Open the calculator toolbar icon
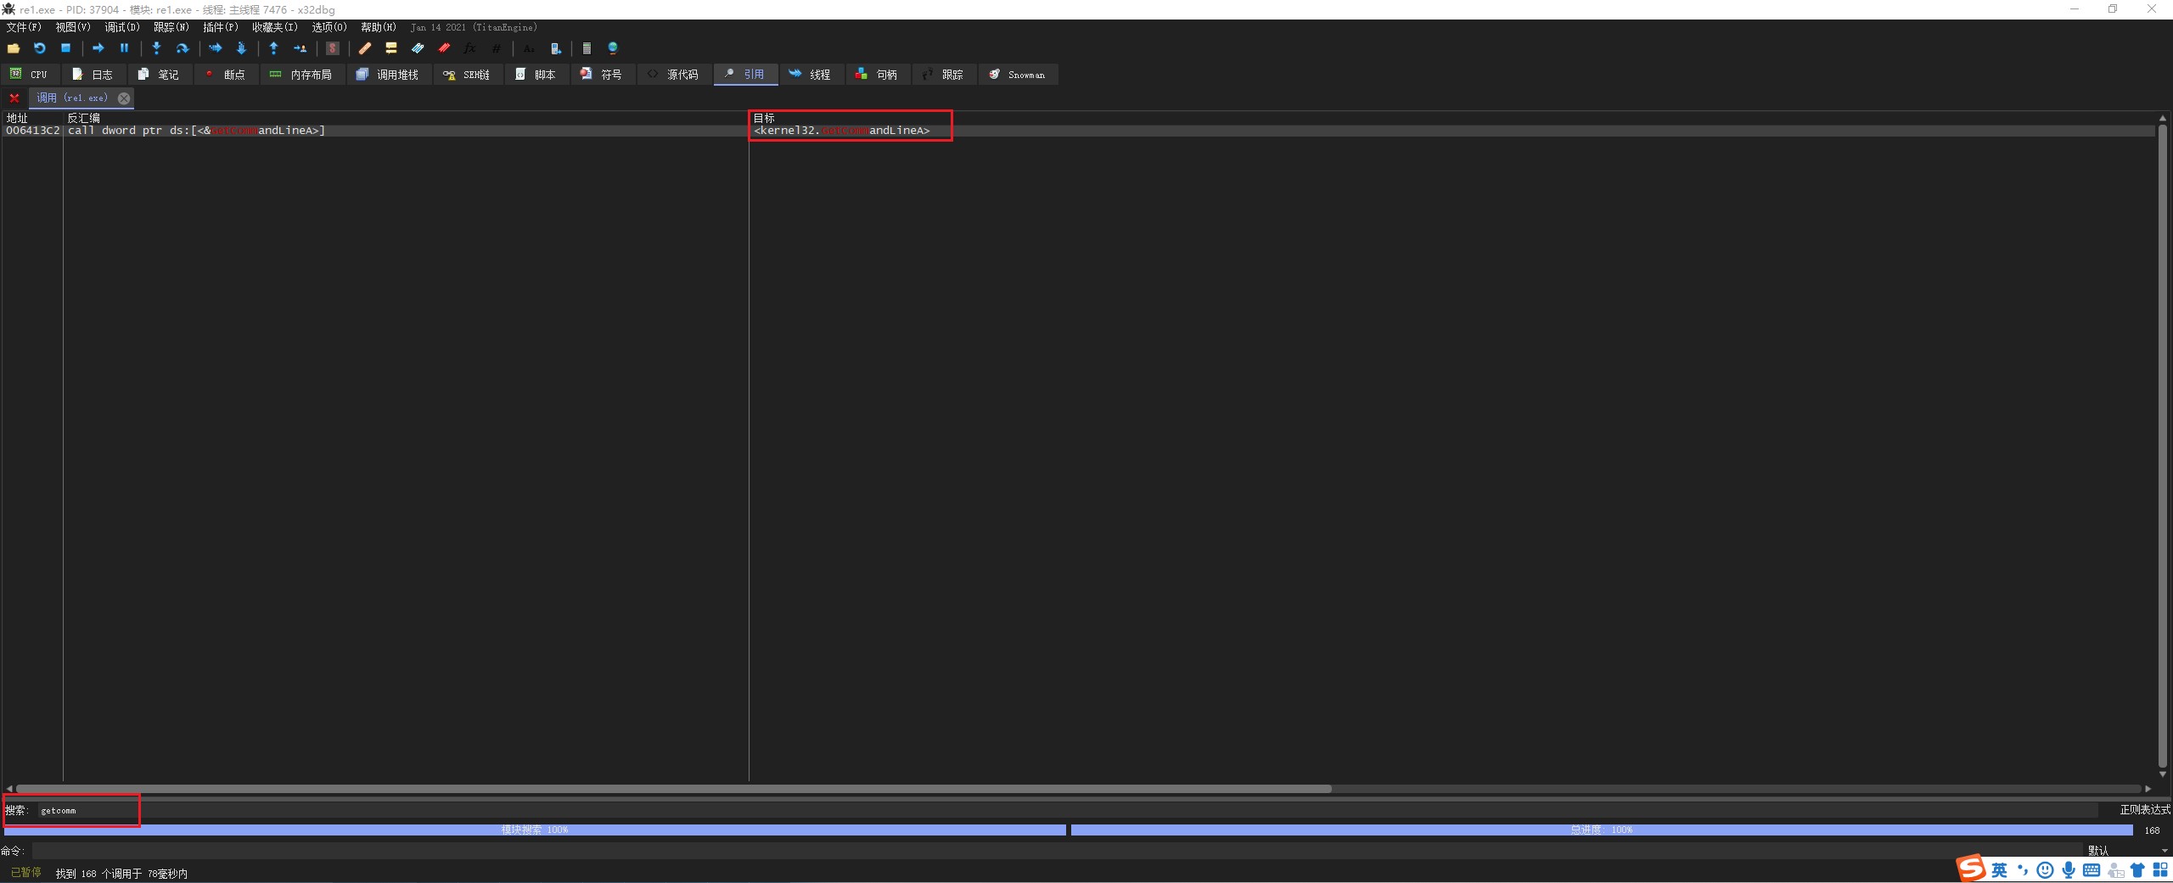The height and width of the screenshot is (883, 2173). pyautogui.click(x=587, y=48)
